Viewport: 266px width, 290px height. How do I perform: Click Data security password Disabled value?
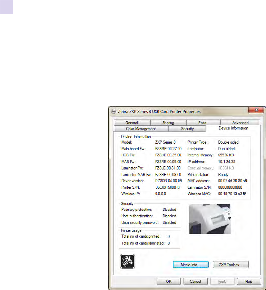[169, 222]
